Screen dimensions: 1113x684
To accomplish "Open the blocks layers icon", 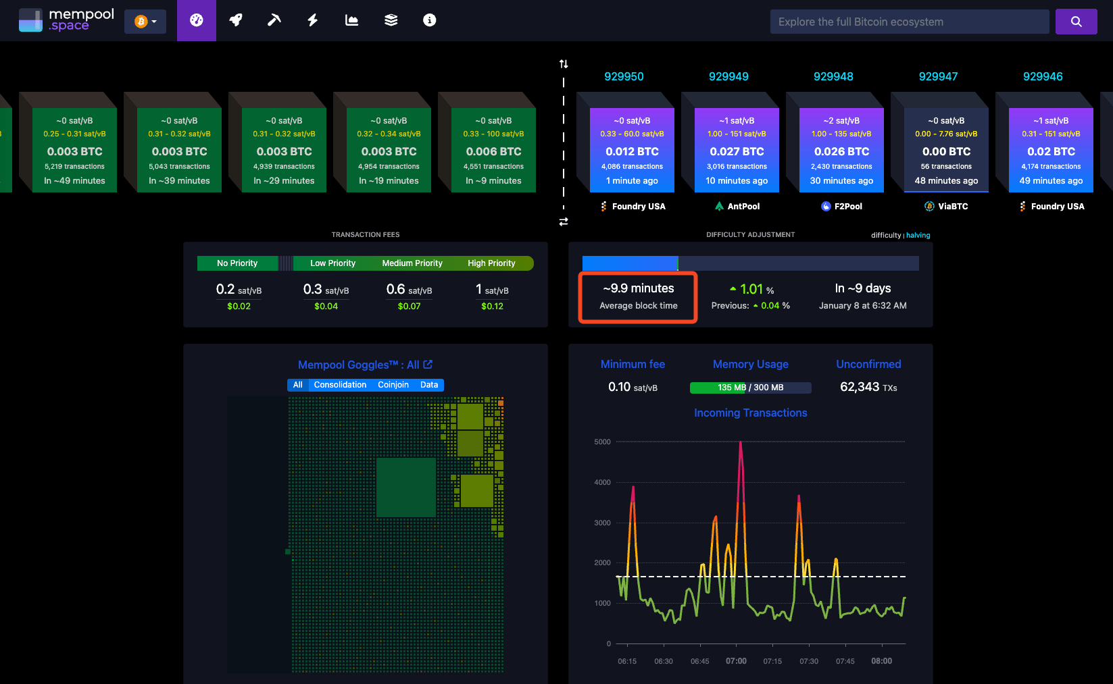I will (x=391, y=20).
